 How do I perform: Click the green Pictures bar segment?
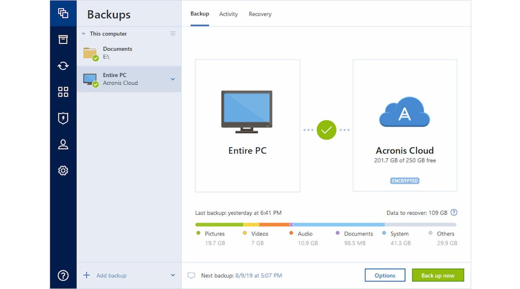pyautogui.click(x=219, y=225)
